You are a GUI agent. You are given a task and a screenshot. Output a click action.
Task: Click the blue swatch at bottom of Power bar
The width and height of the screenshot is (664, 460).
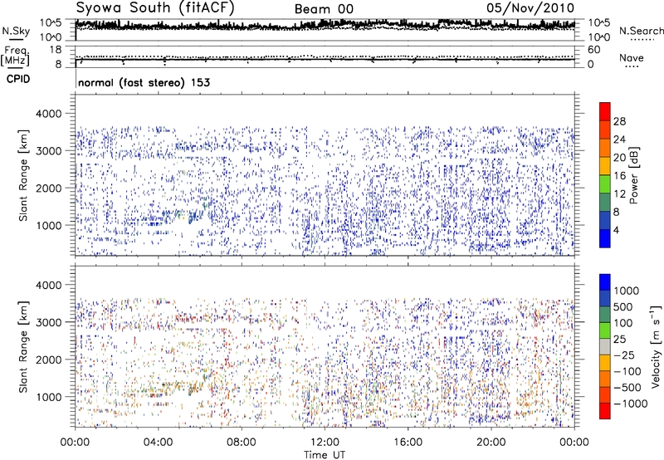(605, 238)
